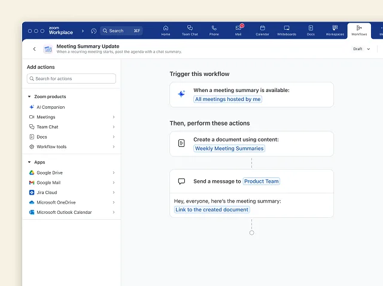Collapse the Apps section

pos(29,162)
